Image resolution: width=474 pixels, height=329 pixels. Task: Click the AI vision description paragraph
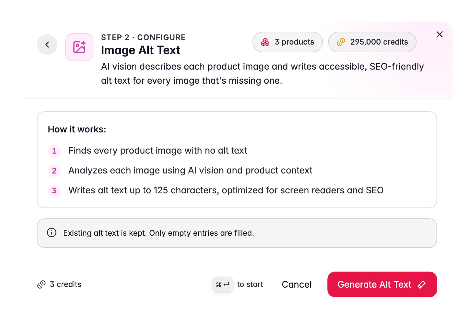262,73
